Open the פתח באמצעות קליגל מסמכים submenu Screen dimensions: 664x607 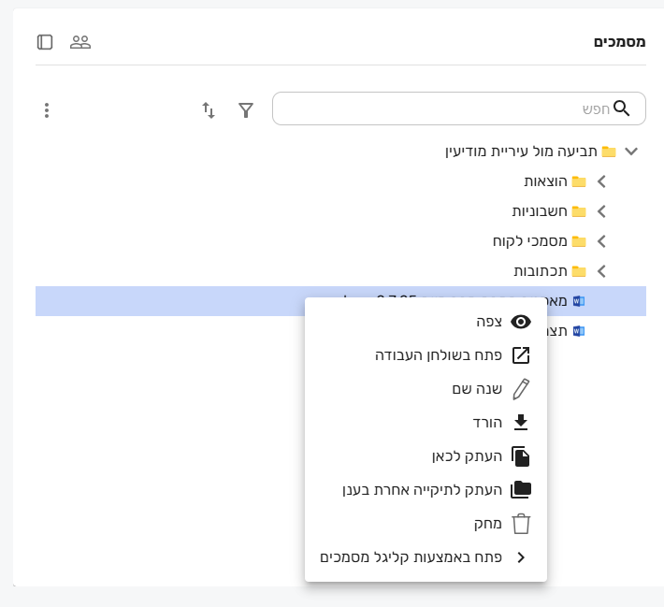(411, 557)
